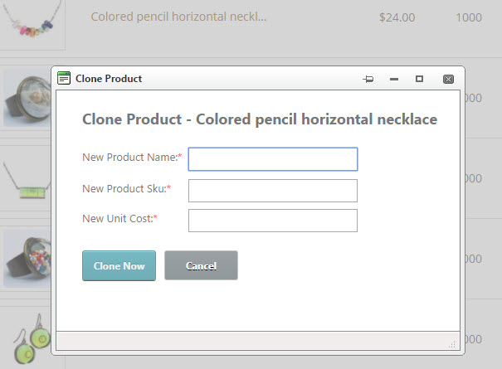Choose the green bar necklace thumbnail

pos(27,181)
